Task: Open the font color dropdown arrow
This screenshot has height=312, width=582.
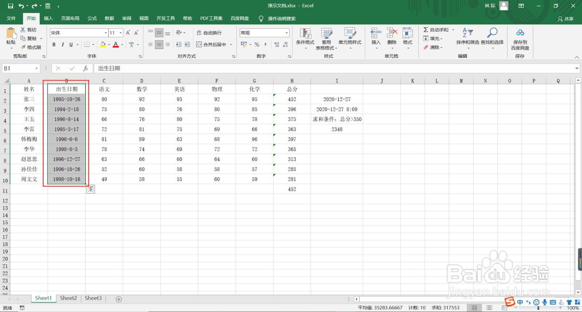Action: coord(122,44)
